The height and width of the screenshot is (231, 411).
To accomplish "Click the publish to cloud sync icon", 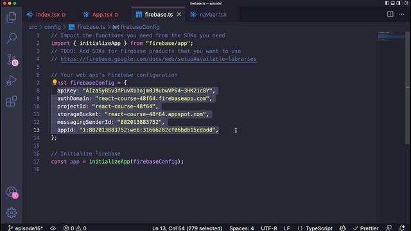I will [x=53, y=228].
